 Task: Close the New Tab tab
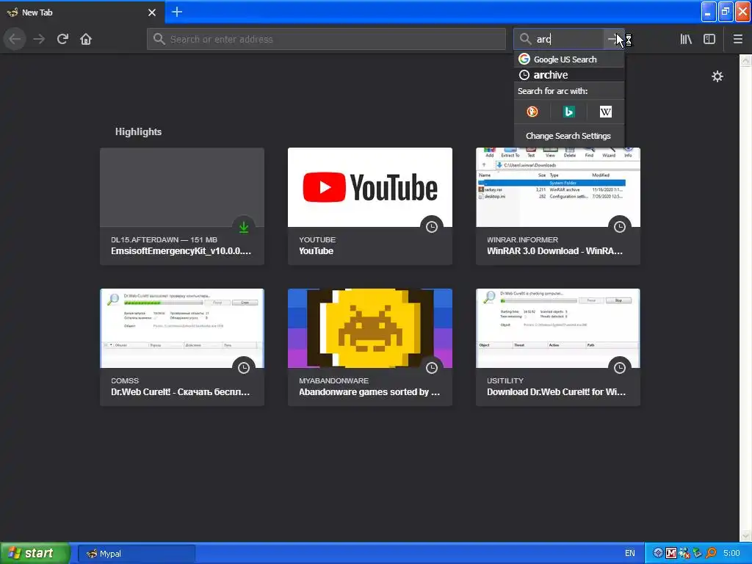pyautogui.click(x=151, y=12)
